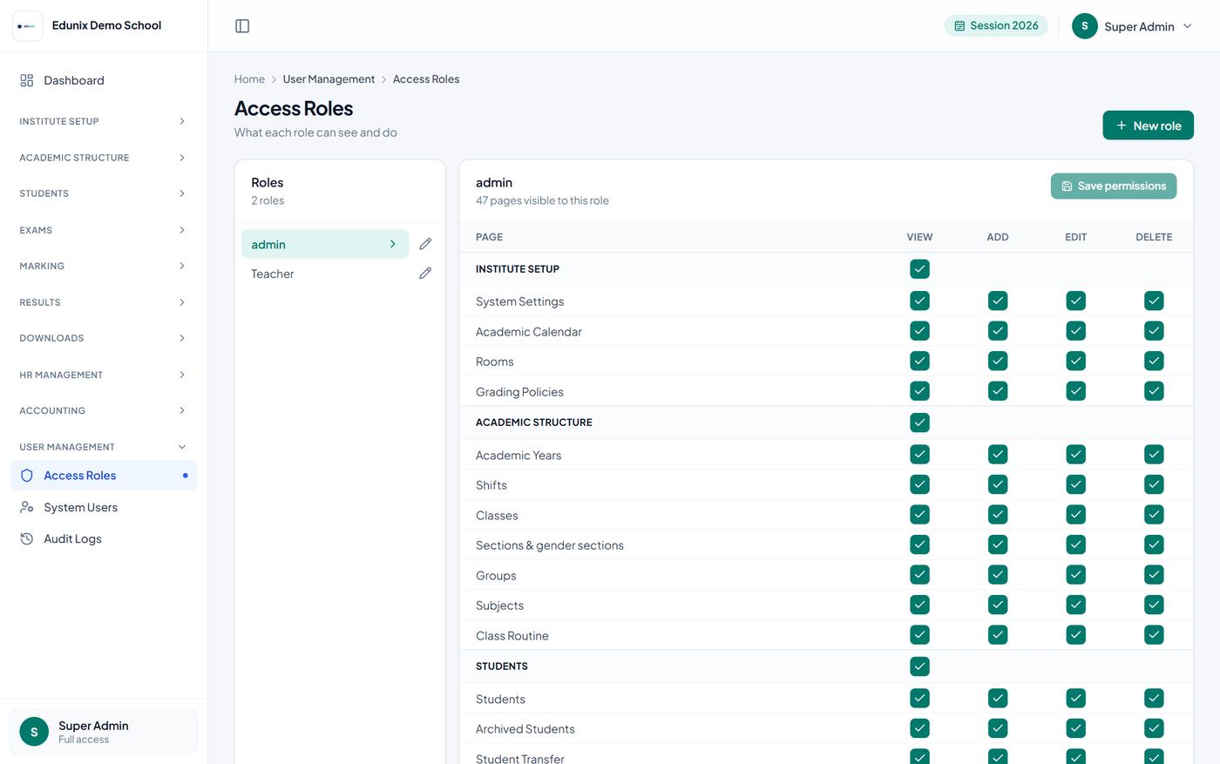Click the Super Admin Full access card
The image size is (1220, 764).
click(103, 732)
